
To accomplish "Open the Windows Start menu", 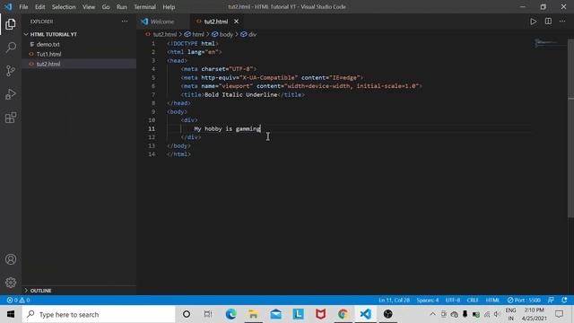I will point(11,314).
